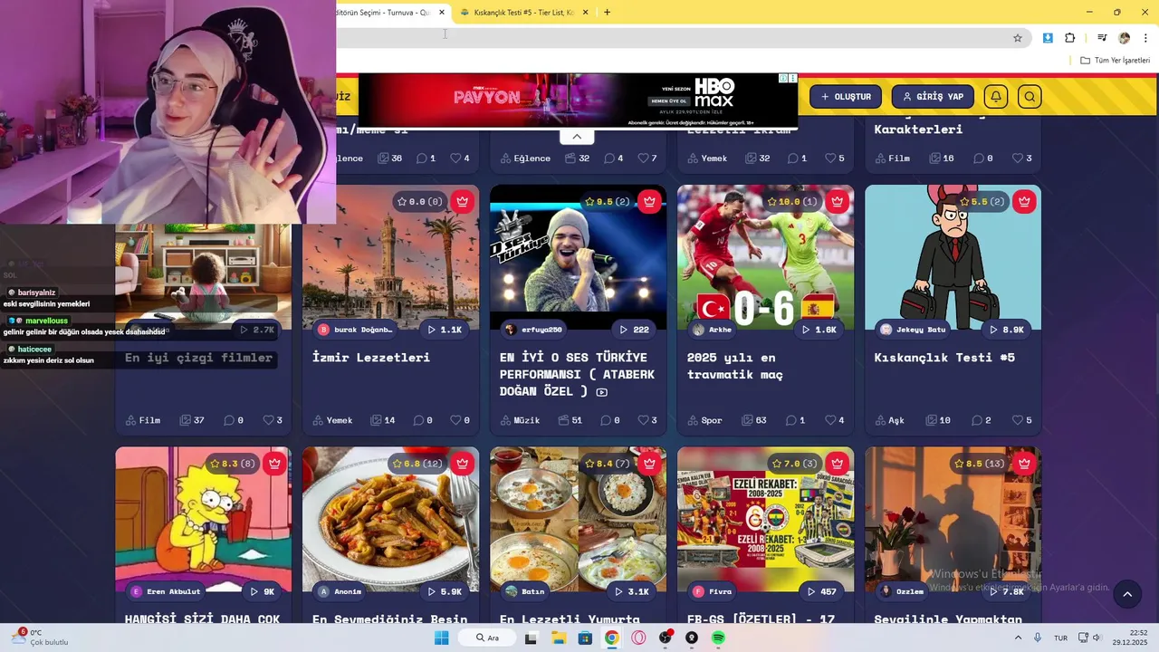
Task: Open the fried eggs pans thumbnail
Action: coord(578,519)
